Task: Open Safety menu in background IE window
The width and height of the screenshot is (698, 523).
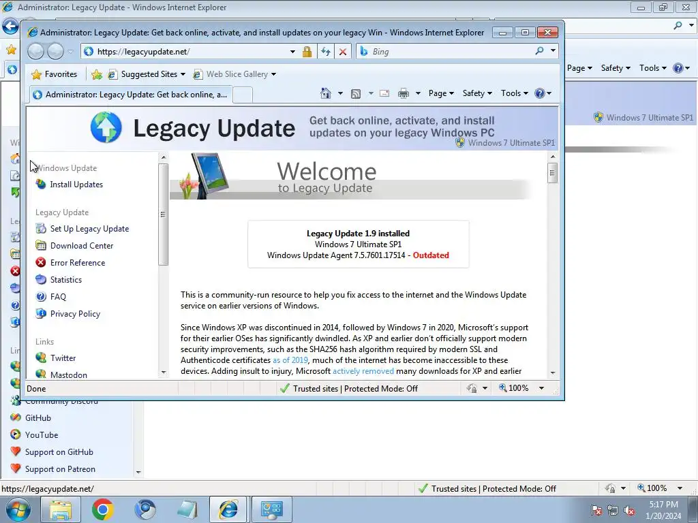Action: coord(616,68)
